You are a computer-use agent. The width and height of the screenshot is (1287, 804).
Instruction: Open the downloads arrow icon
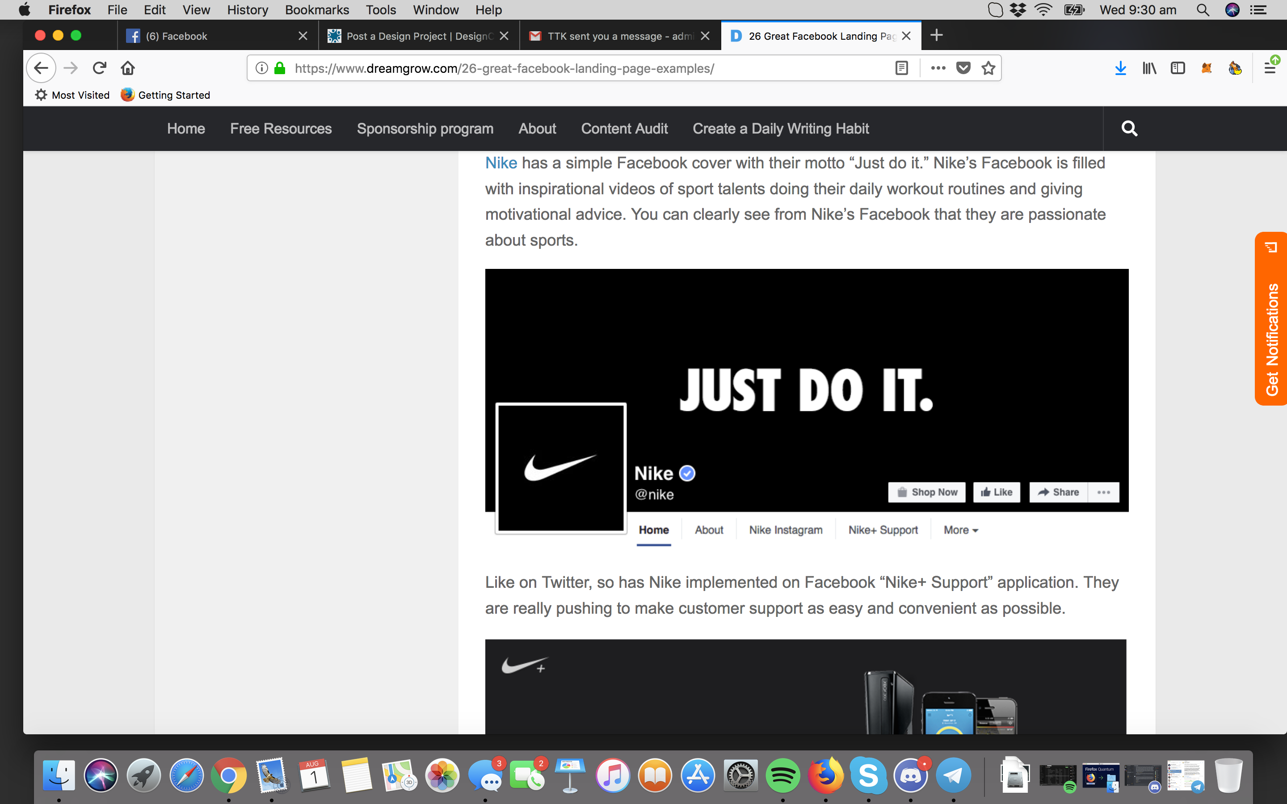1121,68
